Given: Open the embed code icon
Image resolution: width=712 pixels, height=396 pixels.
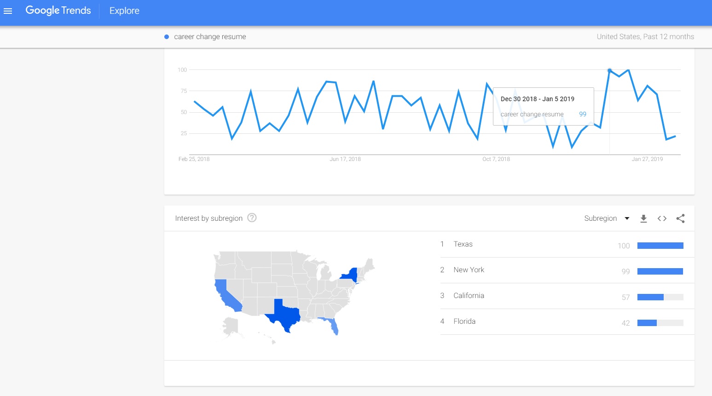Looking at the screenshot, I should pyautogui.click(x=662, y=218).
